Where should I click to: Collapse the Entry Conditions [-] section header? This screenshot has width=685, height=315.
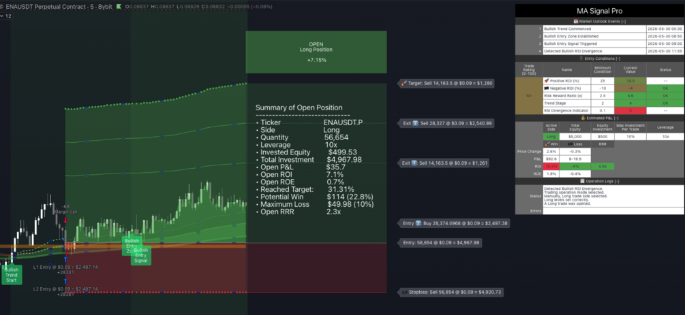[600, 59]
